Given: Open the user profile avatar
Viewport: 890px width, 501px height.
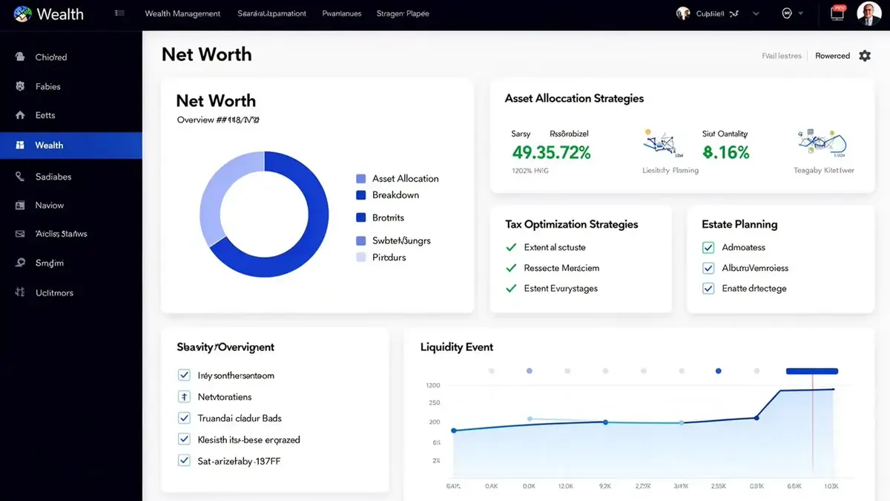Looking at the screenshot, I should (868, 13).
